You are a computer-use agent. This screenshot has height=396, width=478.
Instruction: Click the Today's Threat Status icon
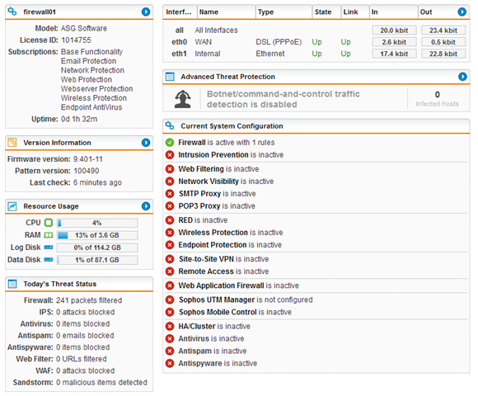[12, 284]
